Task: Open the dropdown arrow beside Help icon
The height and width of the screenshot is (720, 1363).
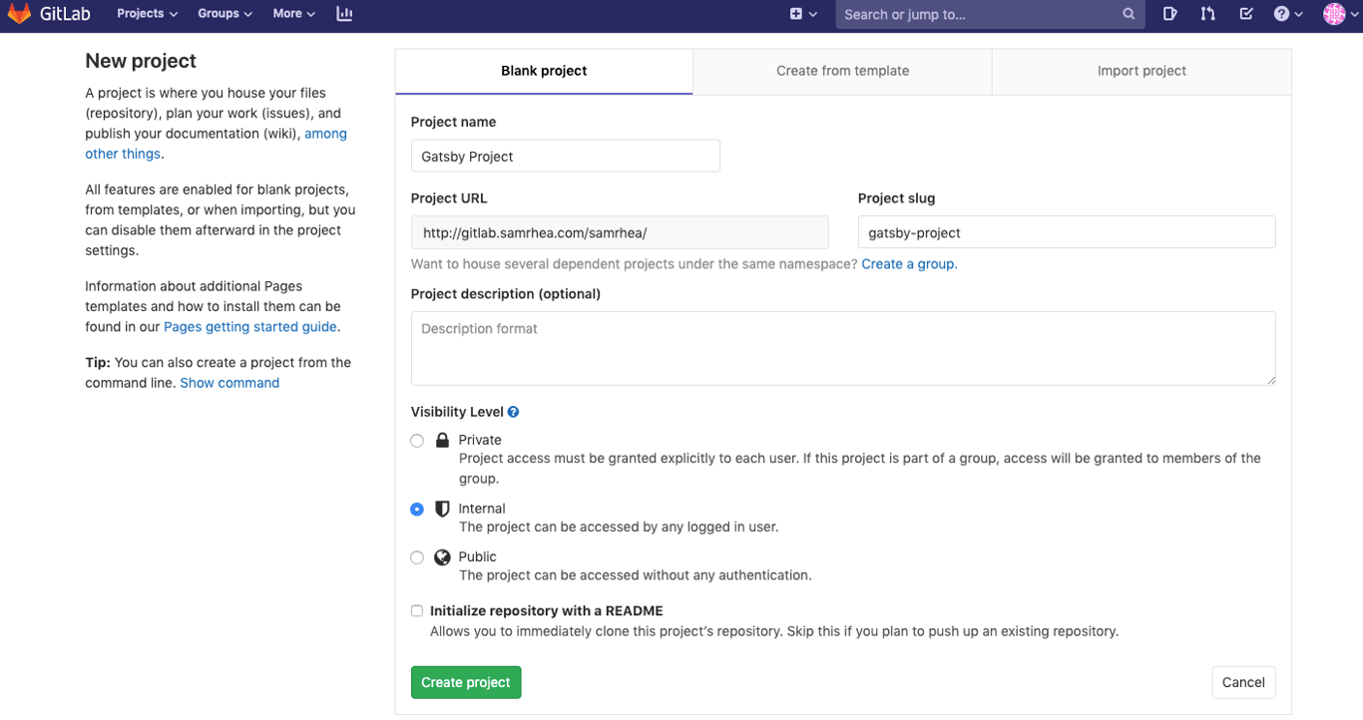Action: click(1298, 14)
